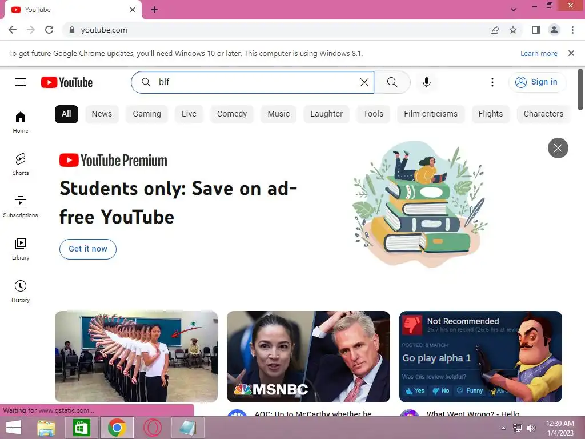Viewport: 585px width, 439px height.
Task: Select the Gaming filter chip
Action: (147, 114)
